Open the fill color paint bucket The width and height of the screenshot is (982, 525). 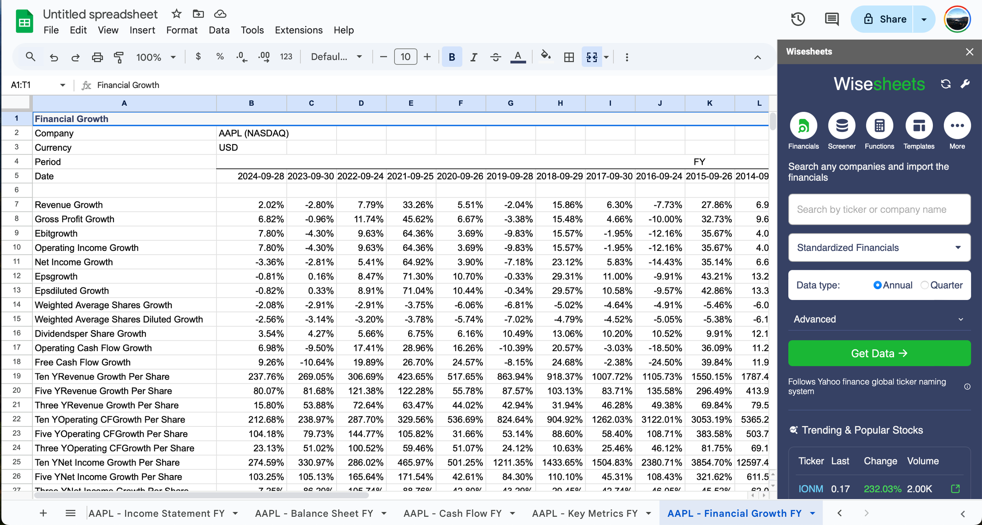pos(545,57)
